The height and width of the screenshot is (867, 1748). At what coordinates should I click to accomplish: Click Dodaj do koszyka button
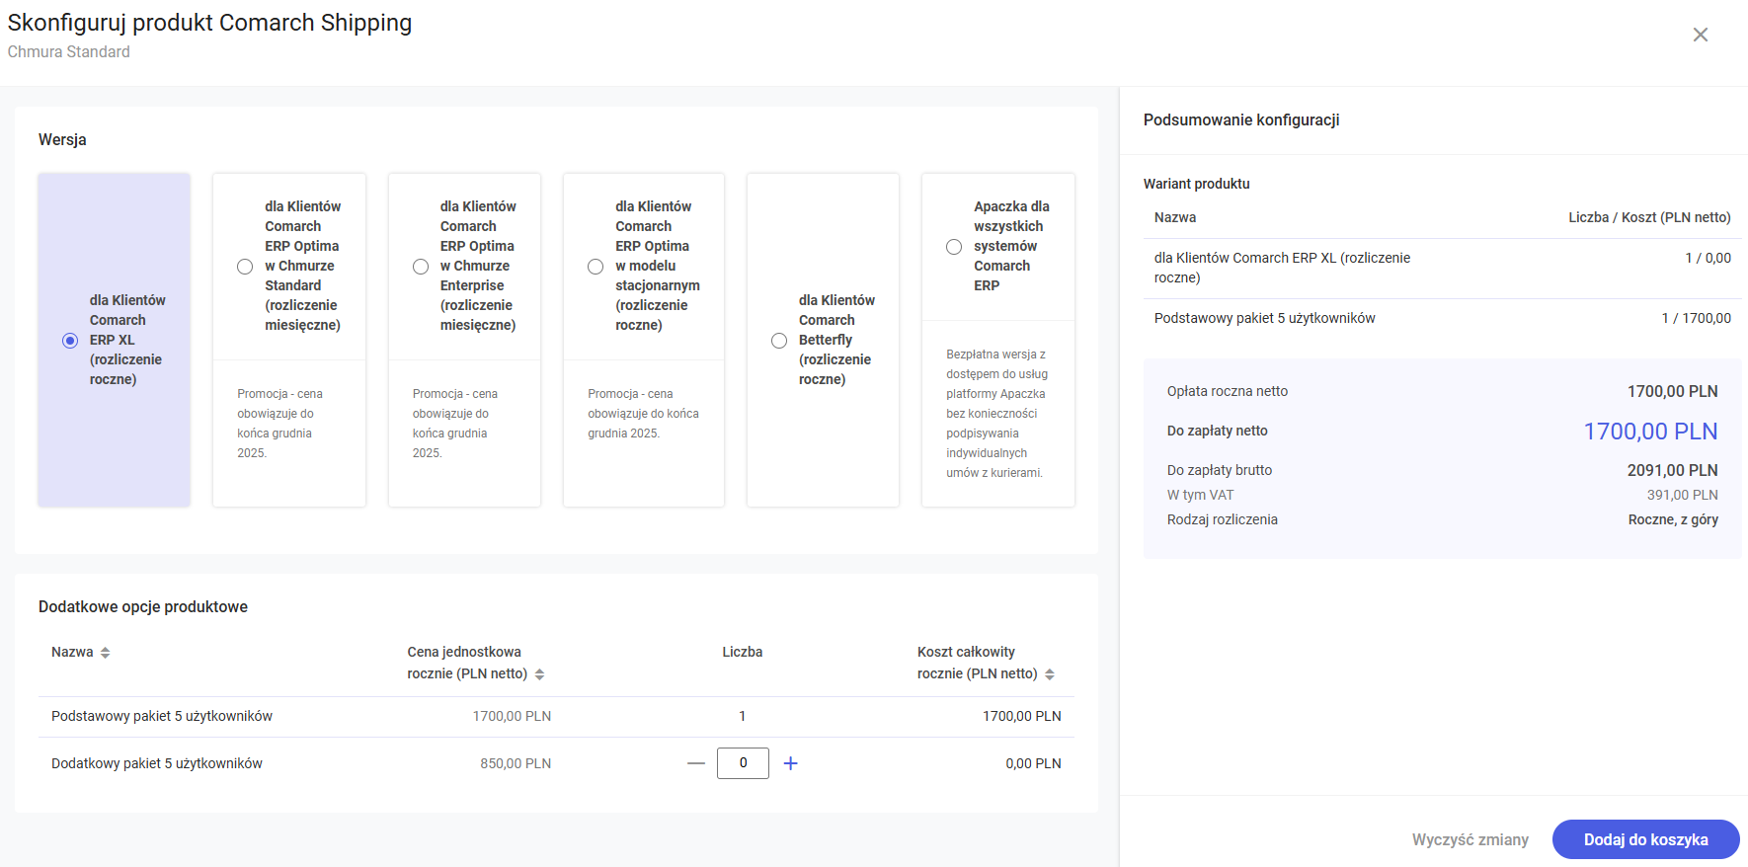click(1645, 839)
